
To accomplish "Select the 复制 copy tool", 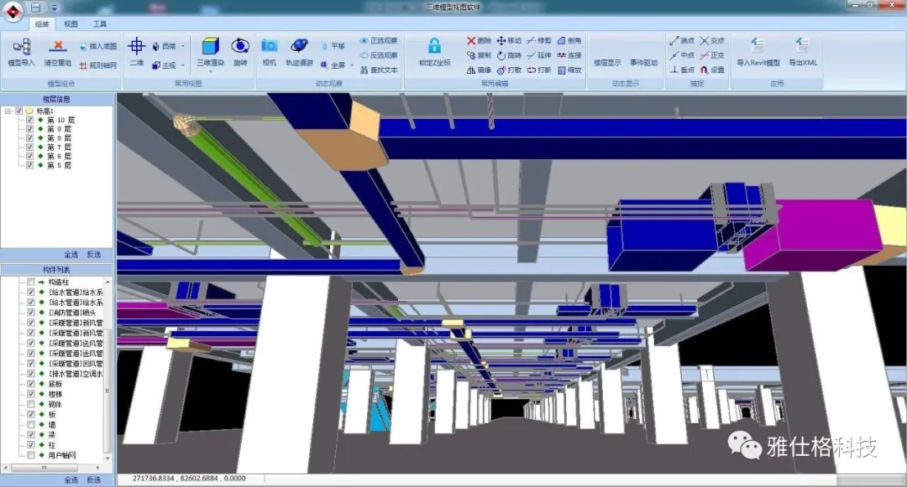I will pos(479,55).
